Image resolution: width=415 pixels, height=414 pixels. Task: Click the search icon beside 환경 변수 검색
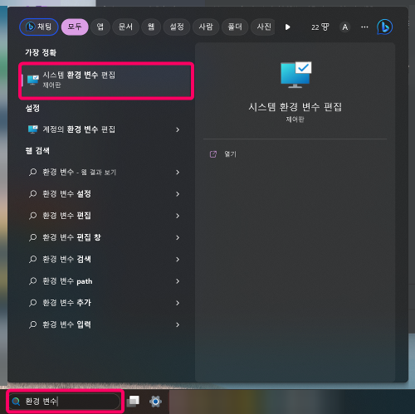32,260
